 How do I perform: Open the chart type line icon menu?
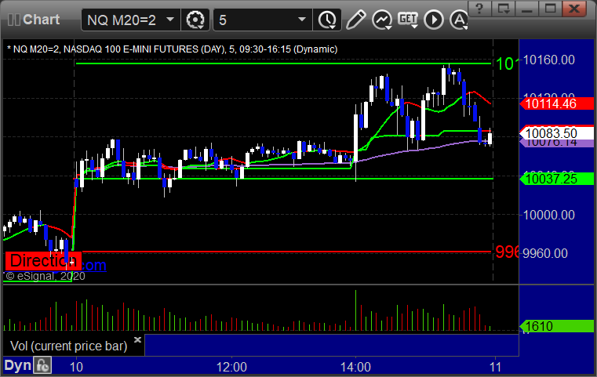[x=382, y=20]
